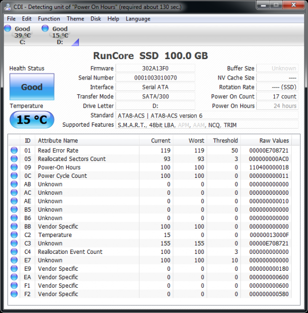The width and height of the screenshot is (308, 313).
Task: Click the Transfer Mode field SATA/300
Action: pyautogui.click(x=155, y=96)
